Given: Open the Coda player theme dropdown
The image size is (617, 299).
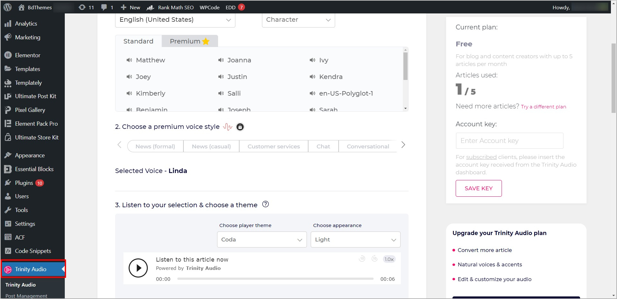Looking at the screenshot, I should pyautogui.click(x=261, y=240).
